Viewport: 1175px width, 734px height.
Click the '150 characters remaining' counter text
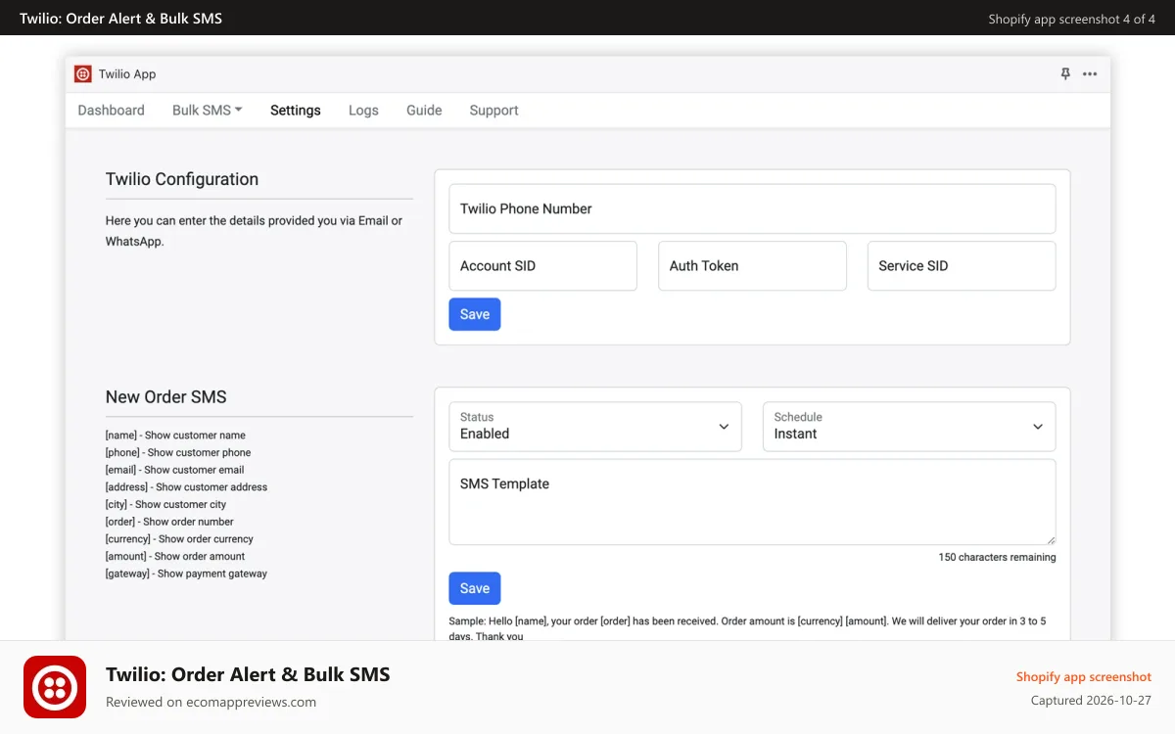point(997,557)
